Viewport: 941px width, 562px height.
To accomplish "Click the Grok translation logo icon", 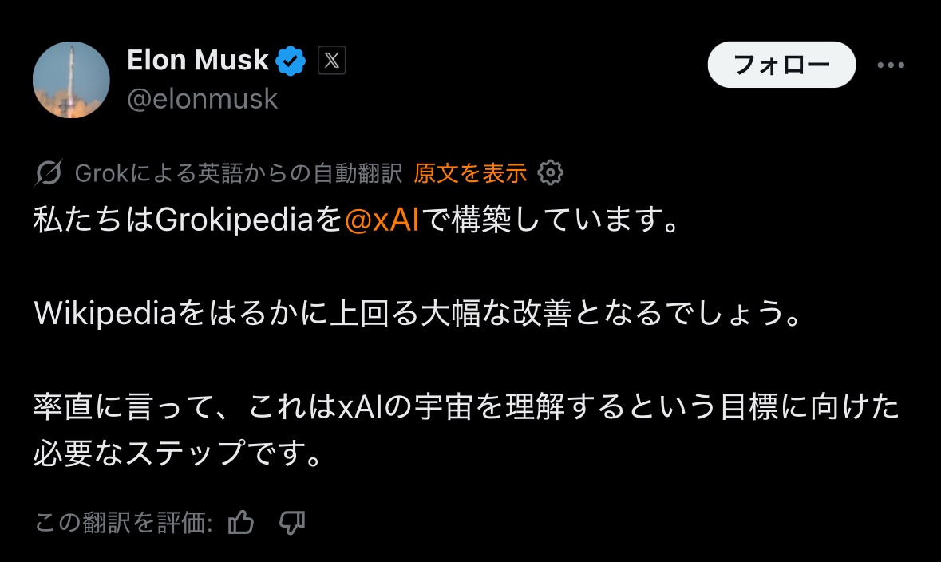I will tap(49, 172).
